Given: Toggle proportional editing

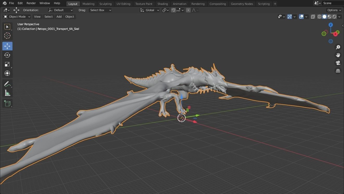Looking at the screenshot, I should [188, 10].
